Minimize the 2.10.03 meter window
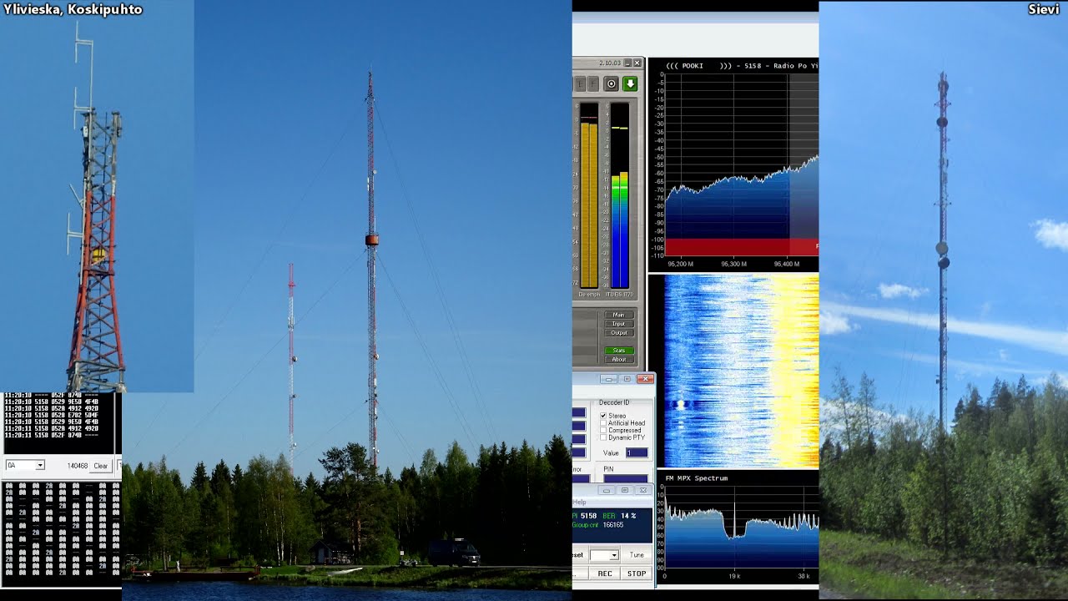 click(628, 63)
